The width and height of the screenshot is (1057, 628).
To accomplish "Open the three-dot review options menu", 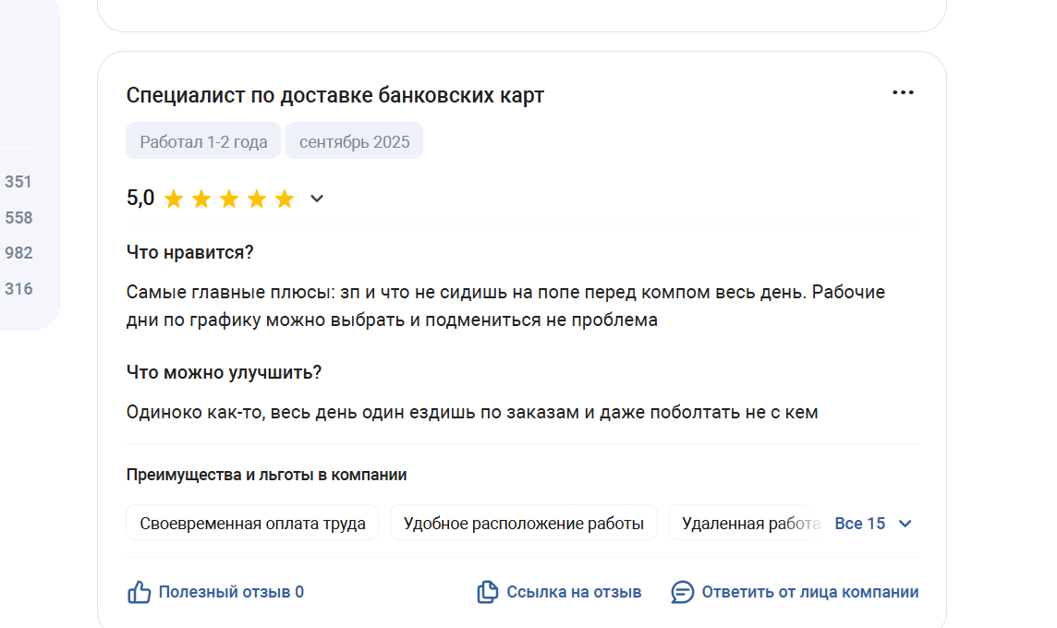I will coord(903,93).
